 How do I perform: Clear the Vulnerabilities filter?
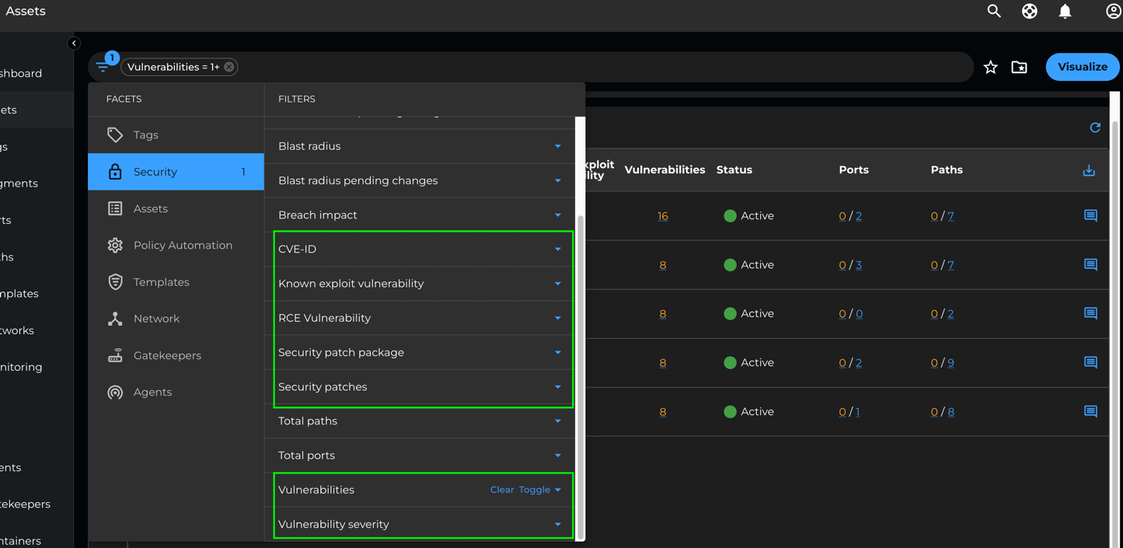(502, 490)
